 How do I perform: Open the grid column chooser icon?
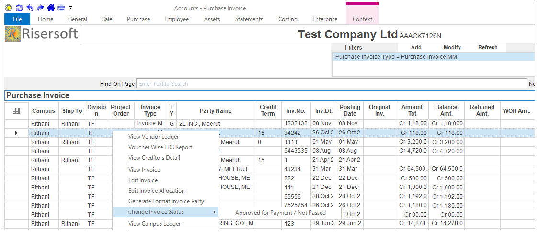(x=16, y=111)
